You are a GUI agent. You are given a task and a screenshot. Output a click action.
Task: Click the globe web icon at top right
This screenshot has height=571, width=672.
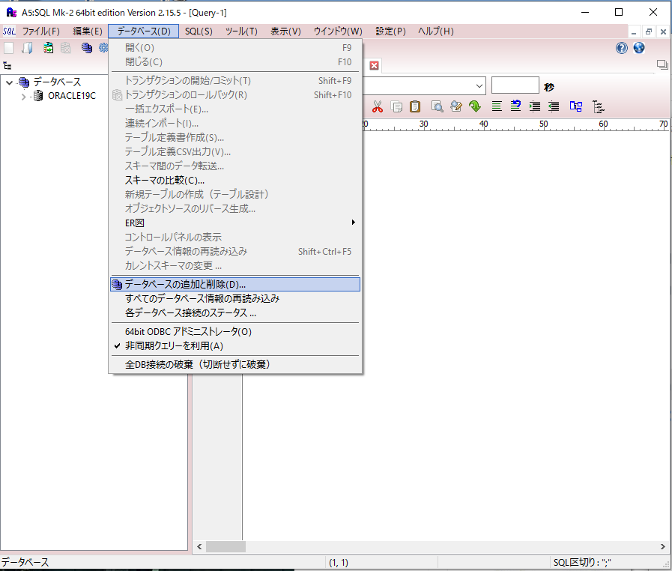(639, 48)
